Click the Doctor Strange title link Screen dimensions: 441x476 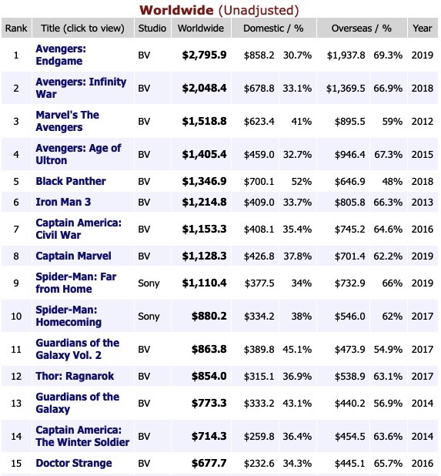74,463
